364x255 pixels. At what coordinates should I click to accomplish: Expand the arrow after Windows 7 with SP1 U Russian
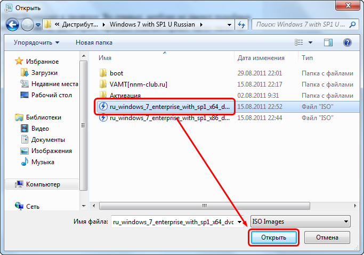coord(201,24)
